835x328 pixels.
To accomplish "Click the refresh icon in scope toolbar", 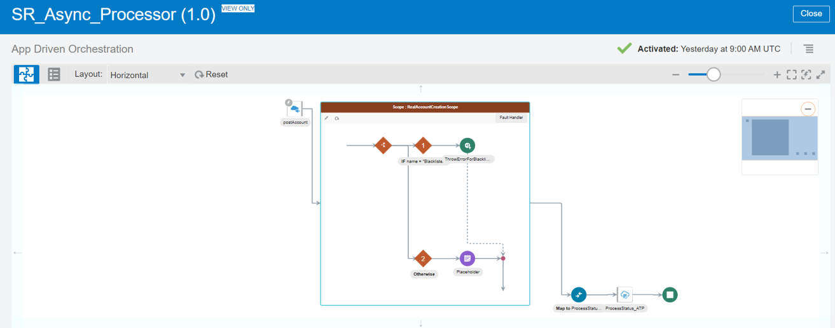I will [337, 118].
